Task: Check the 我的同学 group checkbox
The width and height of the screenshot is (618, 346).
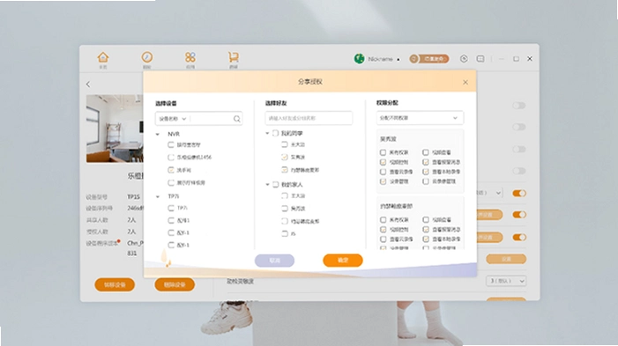Action: click(275, 133)
